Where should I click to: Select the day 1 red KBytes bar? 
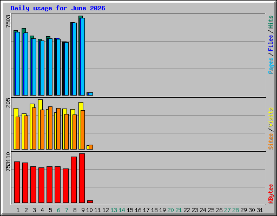17,182
